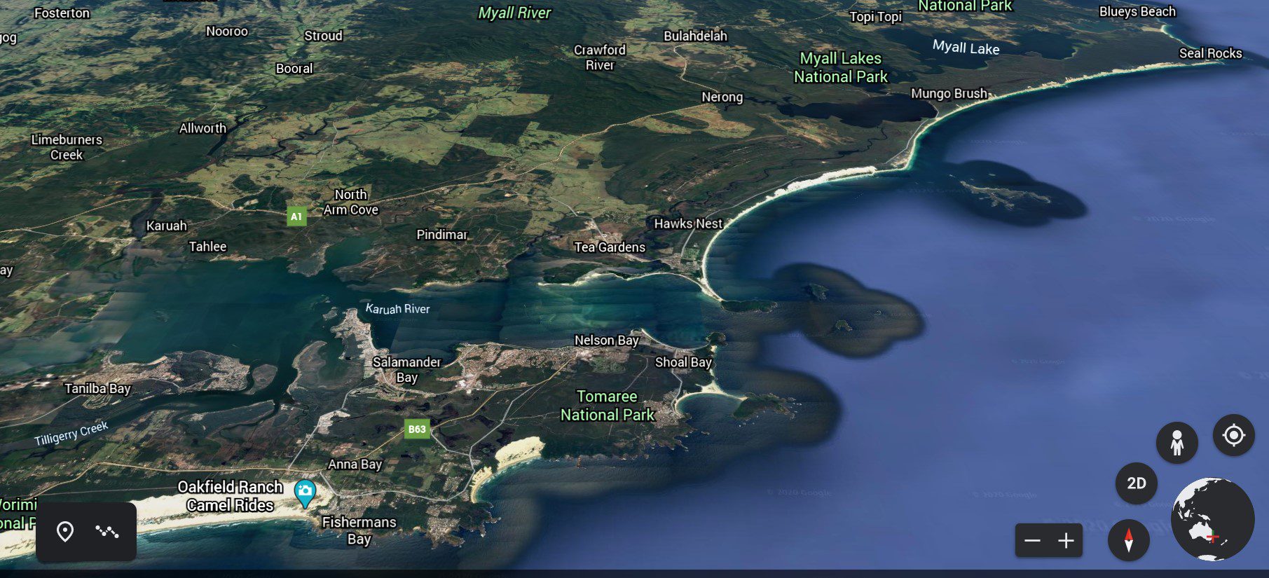Click the Stroud label
The width and height of the screenshot is (1269, 578).
324,36
